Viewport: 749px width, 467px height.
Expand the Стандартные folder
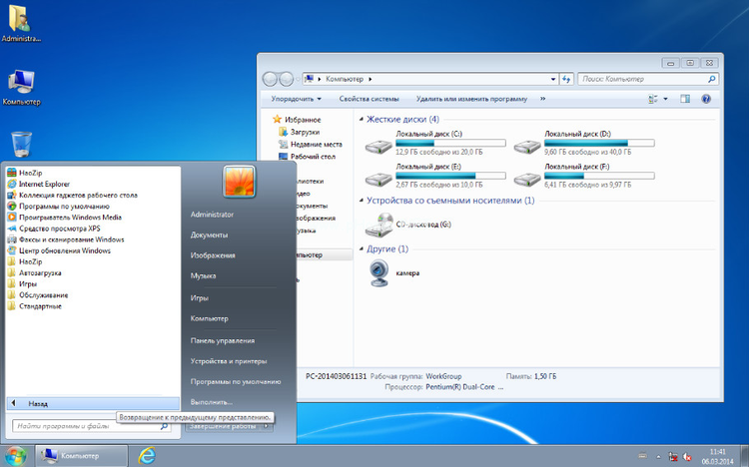(x=47, y=305)
